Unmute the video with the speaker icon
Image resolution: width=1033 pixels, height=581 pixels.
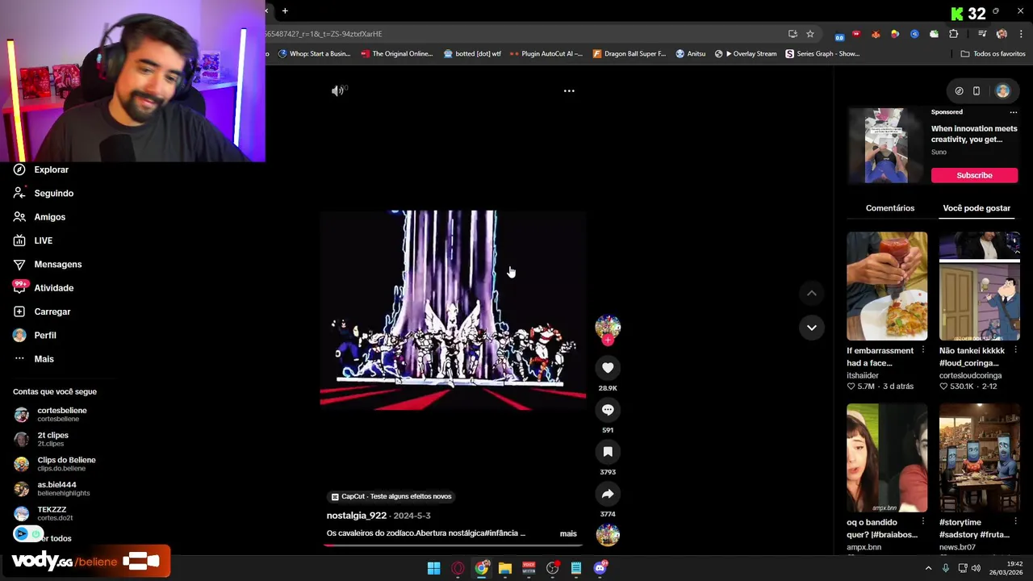337,90
